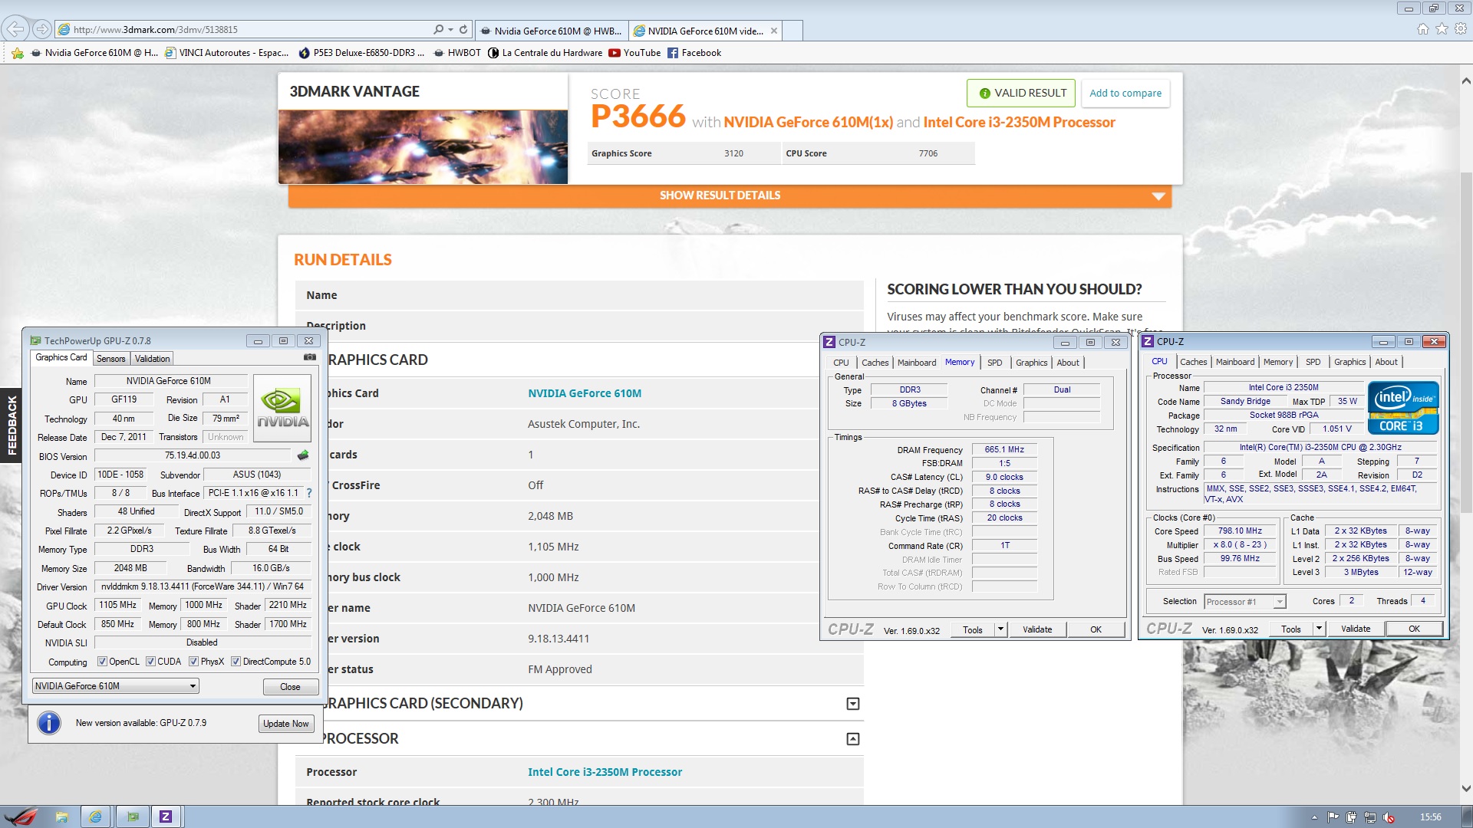Click the Add to compare button

[x=1125, y=93]
